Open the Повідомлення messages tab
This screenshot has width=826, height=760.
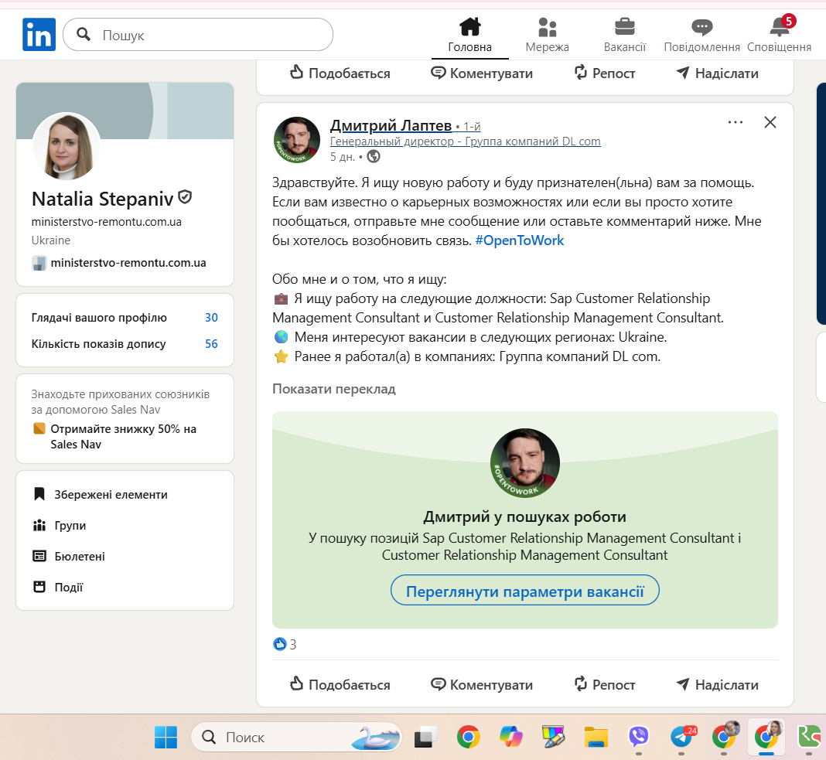pyautogui.click(x=701, y=35)
